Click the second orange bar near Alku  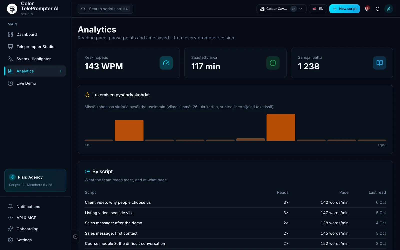pyautogui.click(x=129, y=130)
